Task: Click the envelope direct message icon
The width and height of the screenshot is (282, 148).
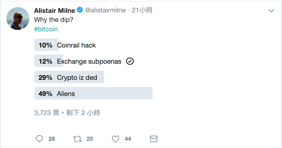Action: tap(154, 139)
